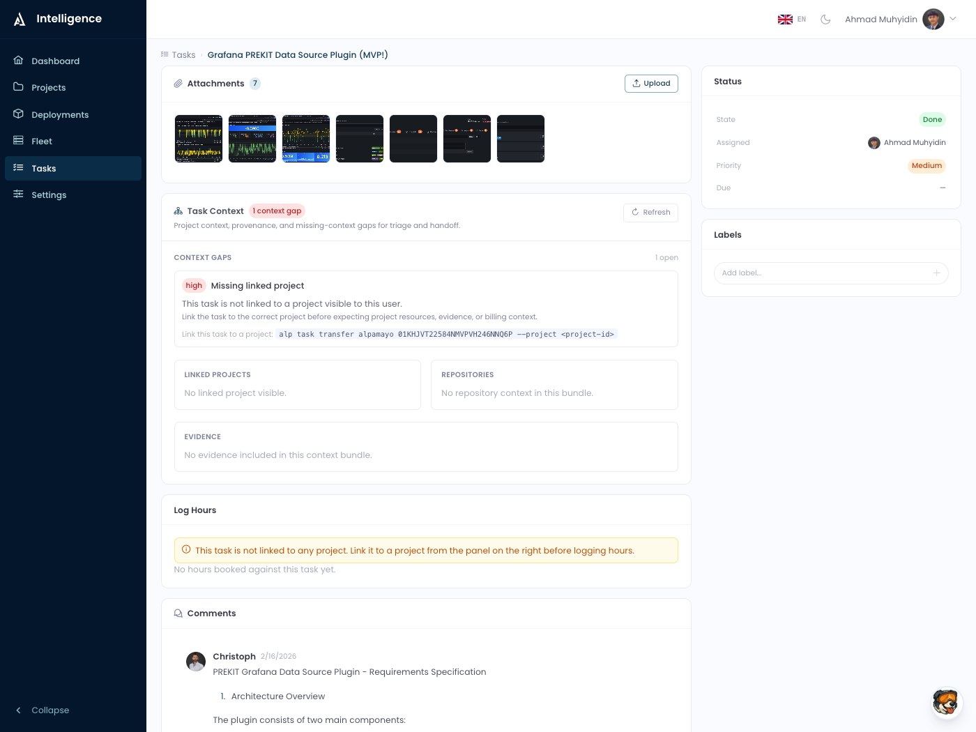
Task: Click the plus icon to add label
Action: [937, 273]
